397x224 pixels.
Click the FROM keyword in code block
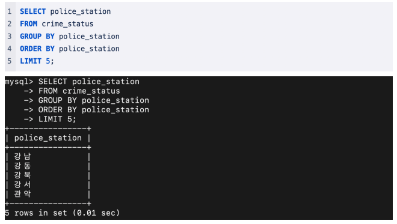coord(29,24)
